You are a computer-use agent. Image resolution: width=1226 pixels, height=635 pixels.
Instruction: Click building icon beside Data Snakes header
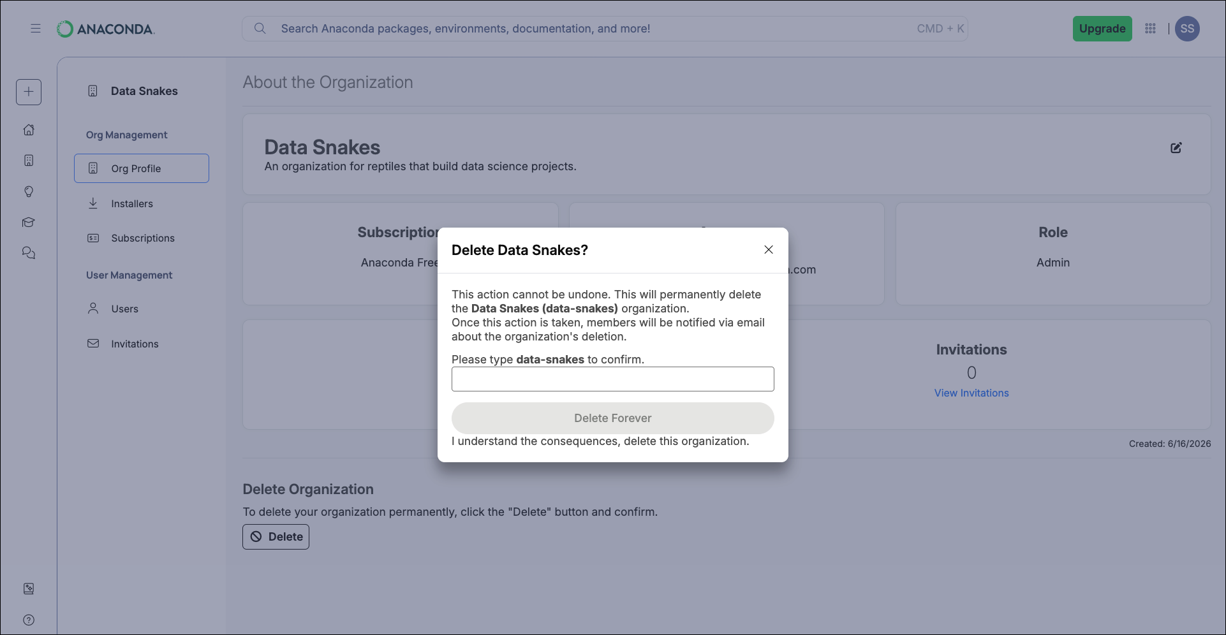tap(92, 91)
